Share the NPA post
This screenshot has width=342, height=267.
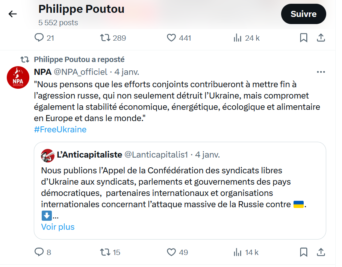click(x=321, y=252)
